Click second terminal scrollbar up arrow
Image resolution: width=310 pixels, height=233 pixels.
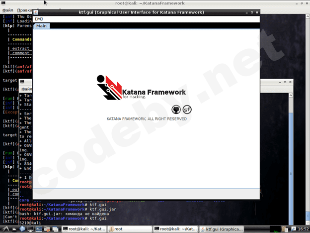point(291,95)
